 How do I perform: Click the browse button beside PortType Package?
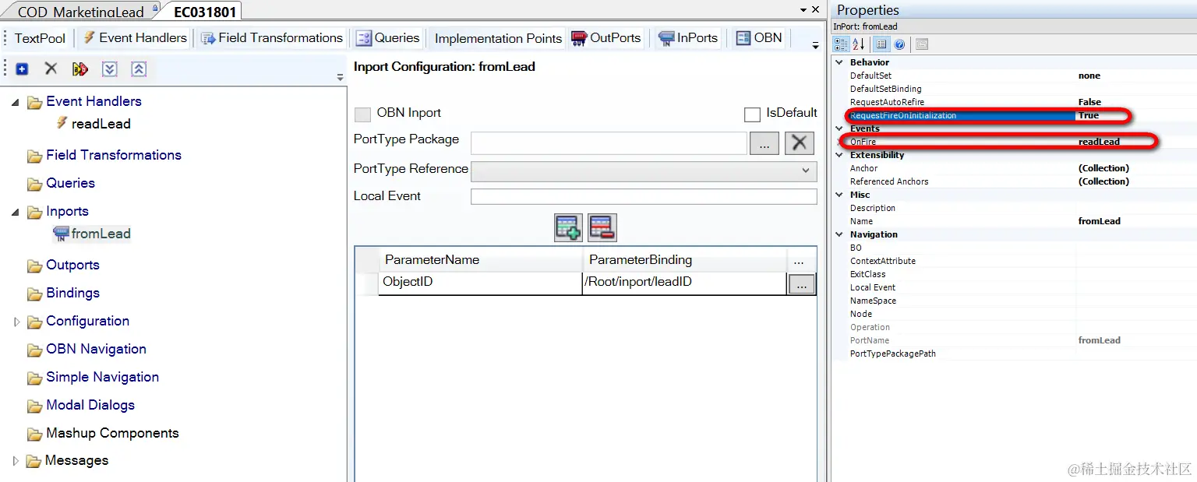coord(764,143)
